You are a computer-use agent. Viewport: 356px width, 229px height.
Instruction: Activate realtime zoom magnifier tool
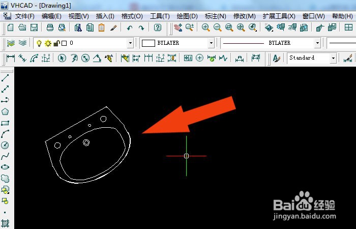click(x=190, y=27)
